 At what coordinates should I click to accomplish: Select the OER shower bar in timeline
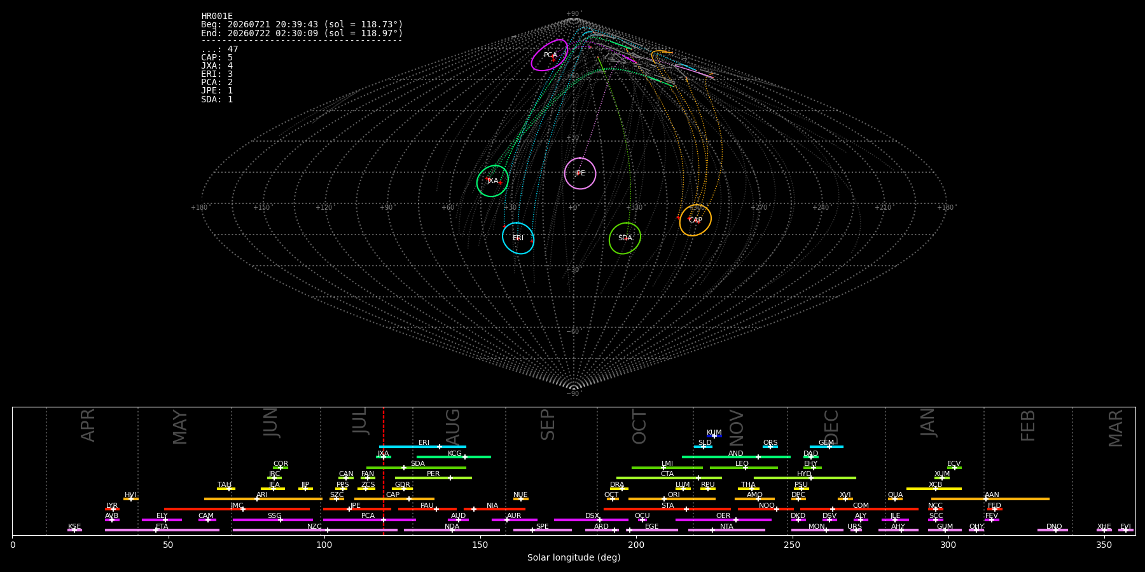coord(723,520)
